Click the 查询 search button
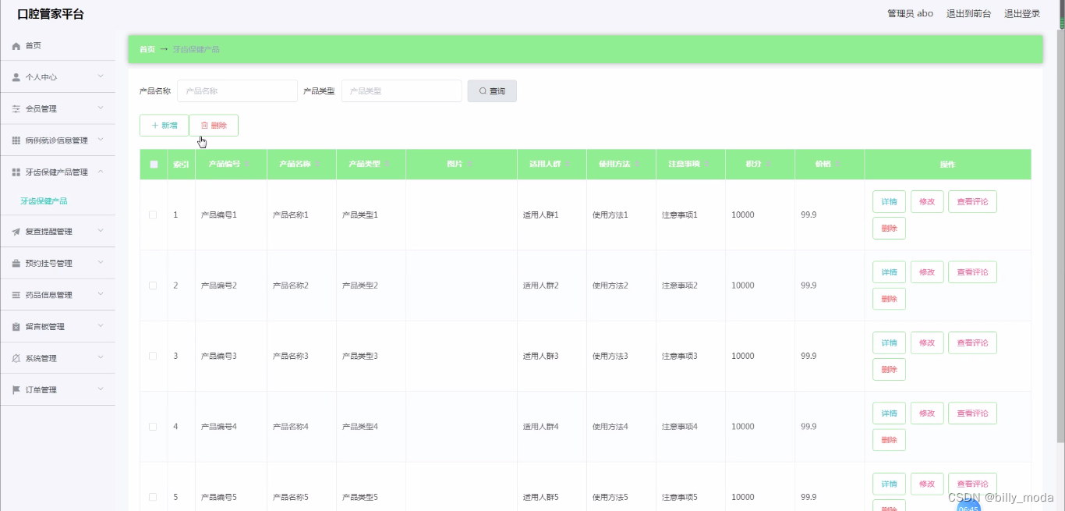Screen dimensions: 1065x511 492,91
